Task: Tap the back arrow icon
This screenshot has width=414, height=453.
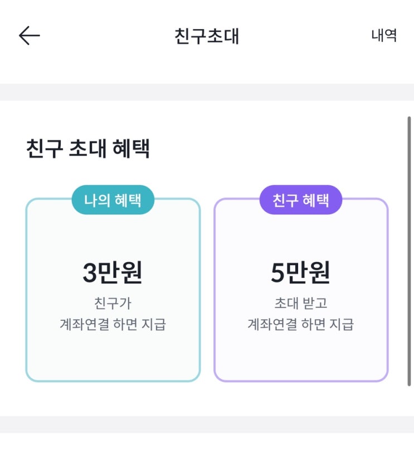Action: click(29, 36)
